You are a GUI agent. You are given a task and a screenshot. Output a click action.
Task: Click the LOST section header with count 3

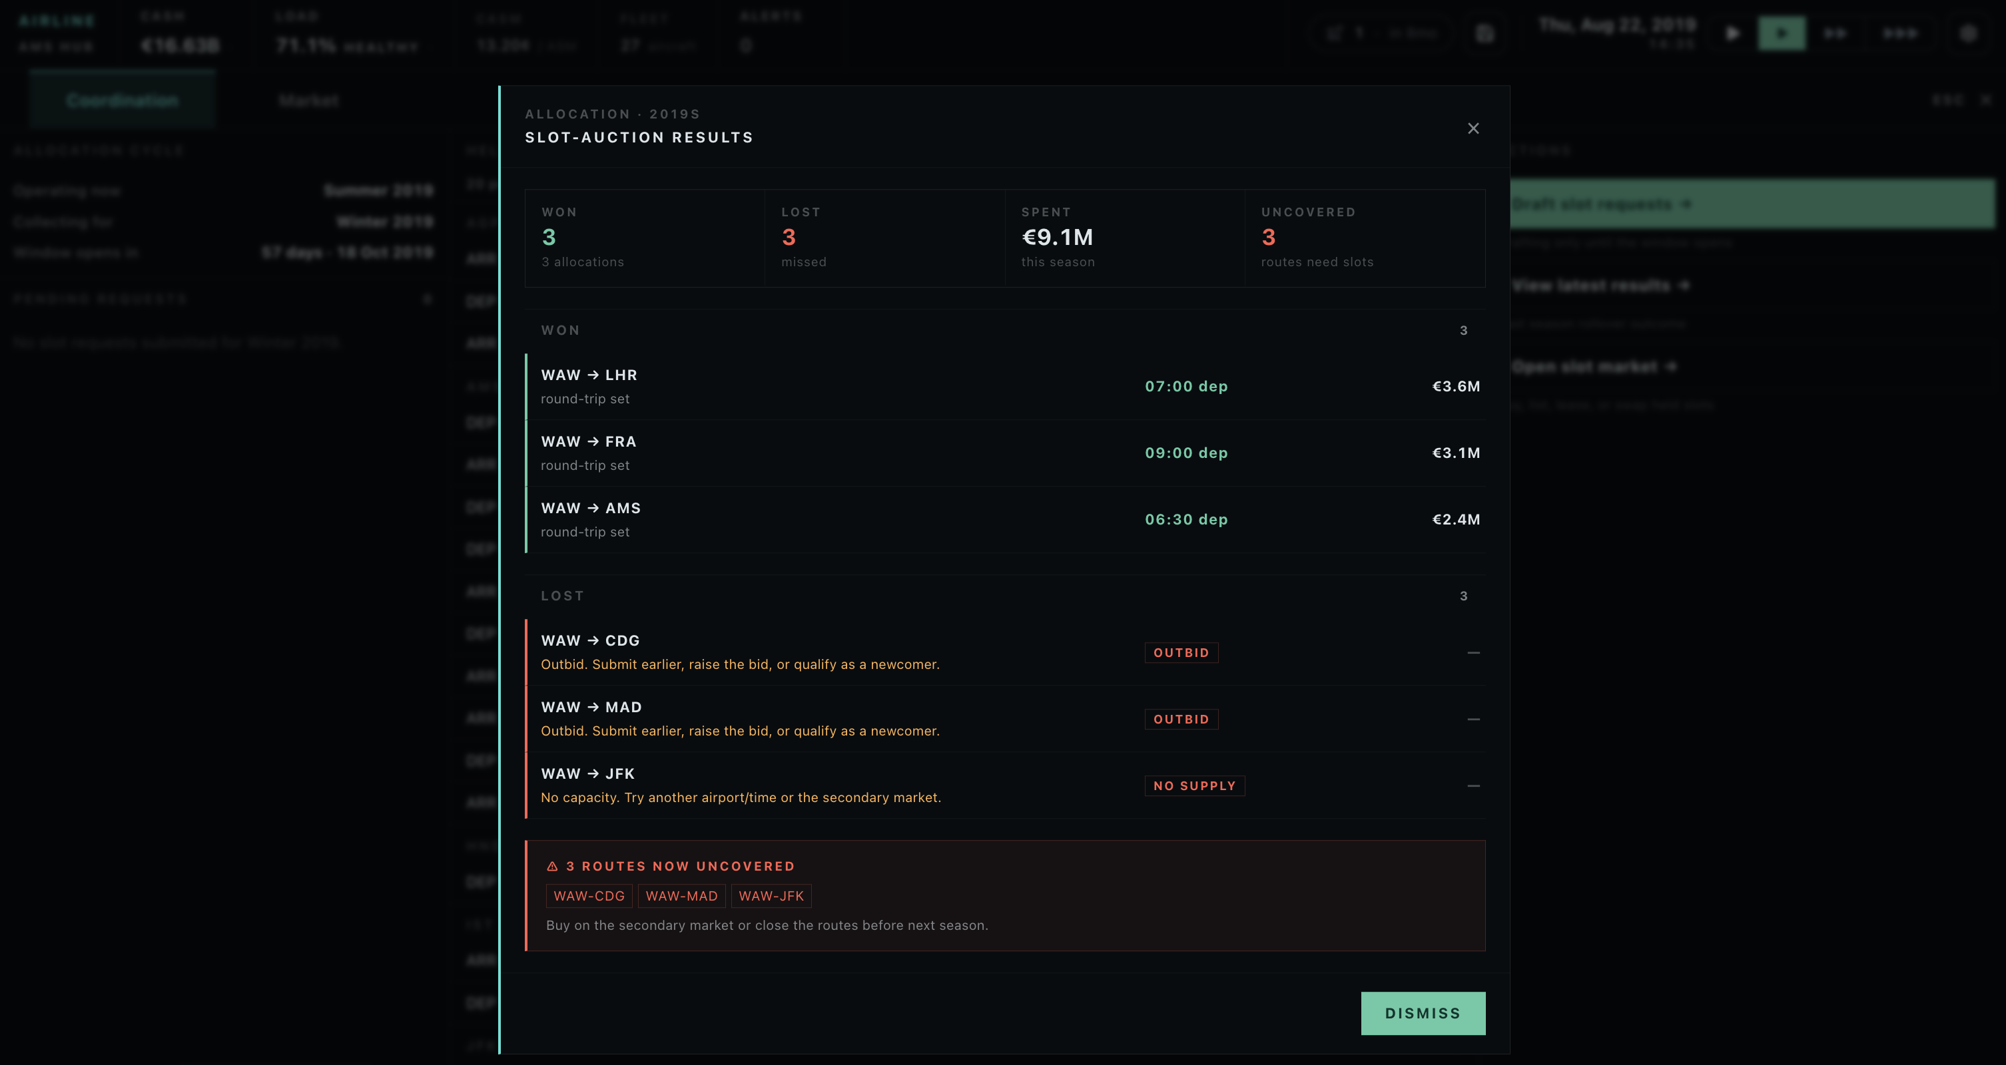[x=1004, y=596]
